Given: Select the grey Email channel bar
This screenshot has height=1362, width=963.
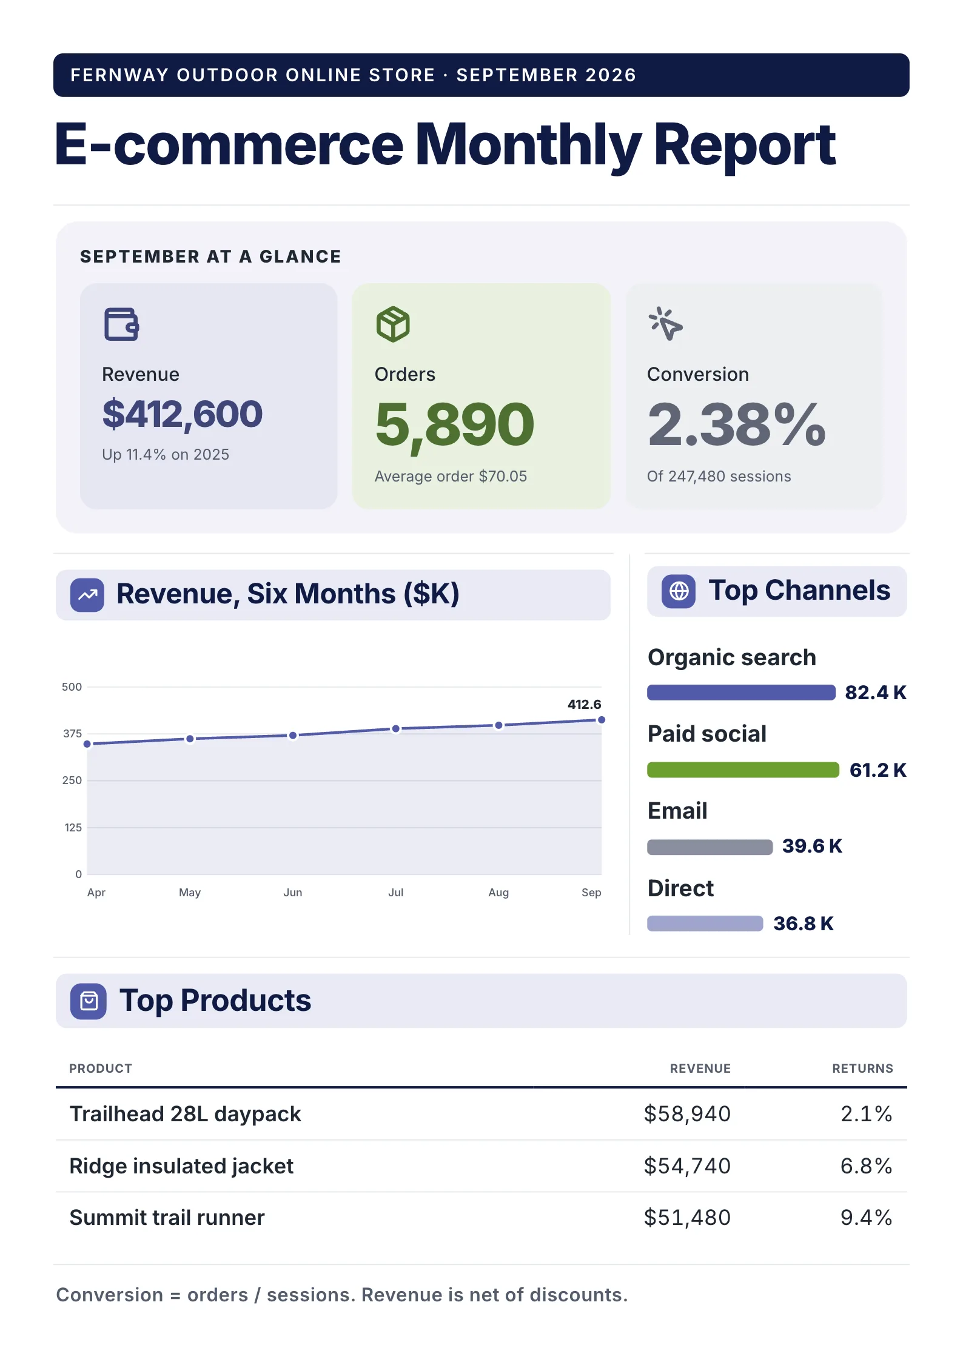Looking at the screenshot, I should click(710, 847).
